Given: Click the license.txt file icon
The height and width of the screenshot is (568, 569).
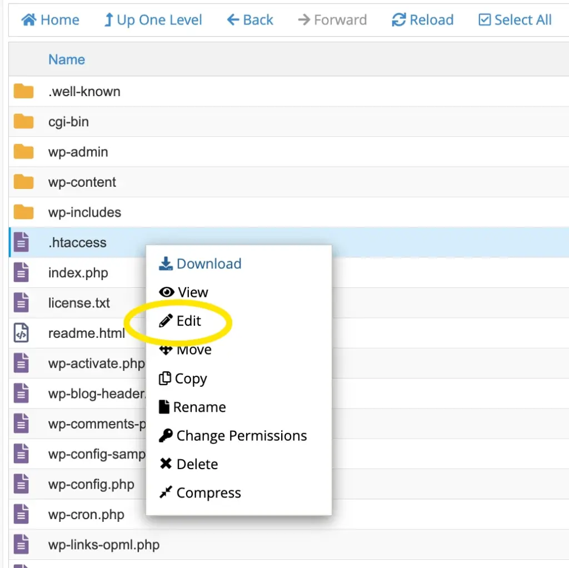Looking at the screenshot, I should pyautogui.click(x=21, y=303).
